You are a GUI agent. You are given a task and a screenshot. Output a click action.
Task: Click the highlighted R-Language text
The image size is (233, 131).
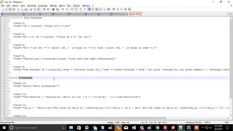coord(25,78)
